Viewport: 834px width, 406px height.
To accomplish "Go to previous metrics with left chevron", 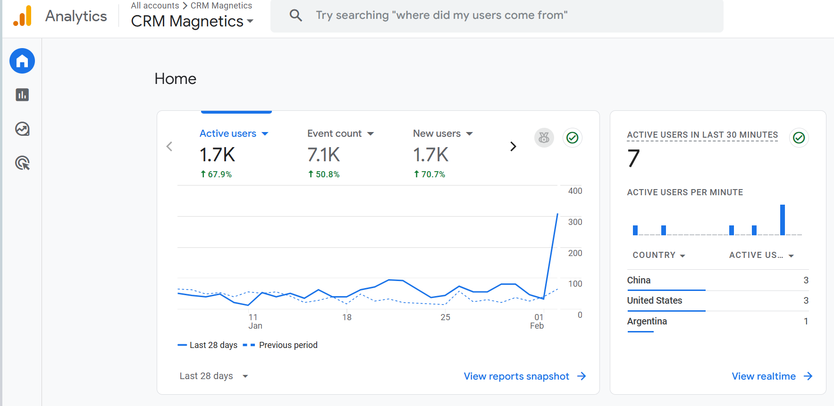I will pyautogui.click(x=169, y=147).
